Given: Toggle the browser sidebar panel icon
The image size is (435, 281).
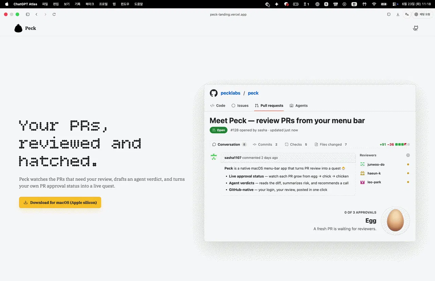Looking at the screenshot, I should (x=28, y=14).
